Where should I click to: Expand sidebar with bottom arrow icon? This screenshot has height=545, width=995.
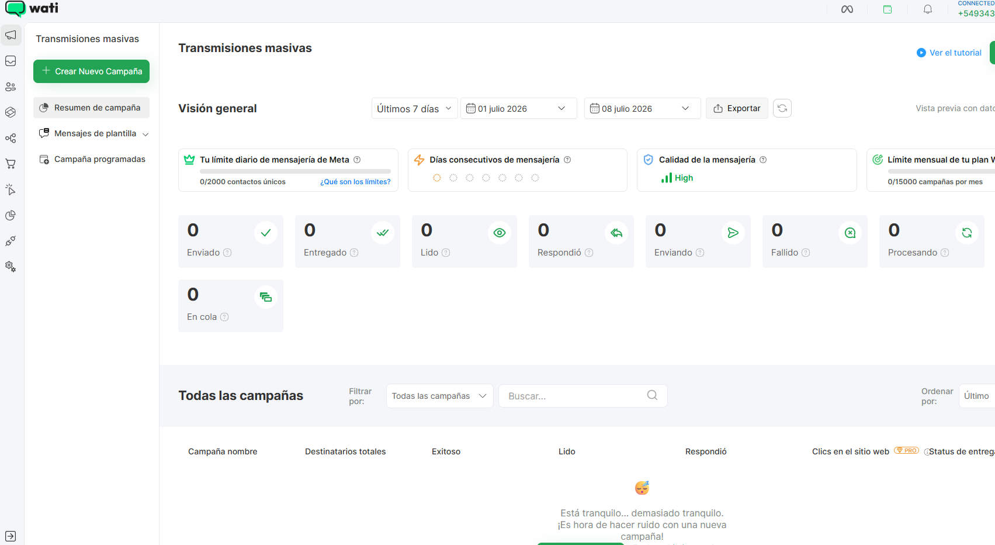pos(11,536)
